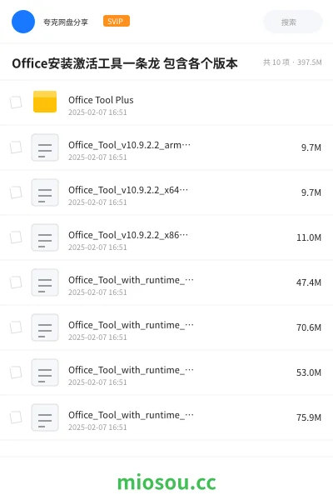Open the Office_Tool_with_runtime file name sized 47.4M
The width and height of the screenshot is (333, 500).
point(131,280)
